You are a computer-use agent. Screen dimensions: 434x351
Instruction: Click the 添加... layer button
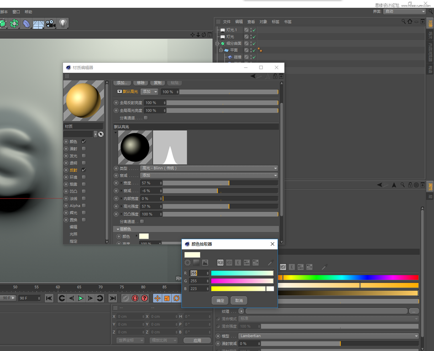[122, 83]
